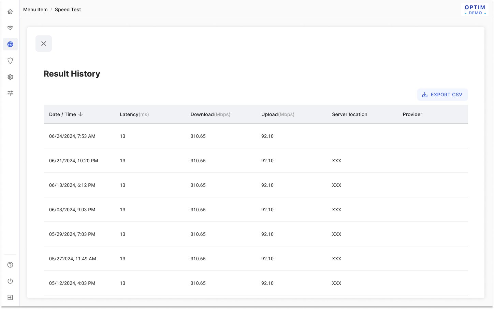Click upload 92.10 in the 06/13/2024 row
The width and height of the screenshot is (494, 309).
pyautogui.click(x=267, y=185)
